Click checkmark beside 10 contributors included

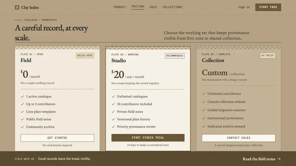113,104
